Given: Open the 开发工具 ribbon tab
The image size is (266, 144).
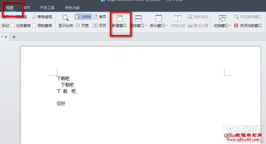Looking at the screenshot, I should 47,8.
